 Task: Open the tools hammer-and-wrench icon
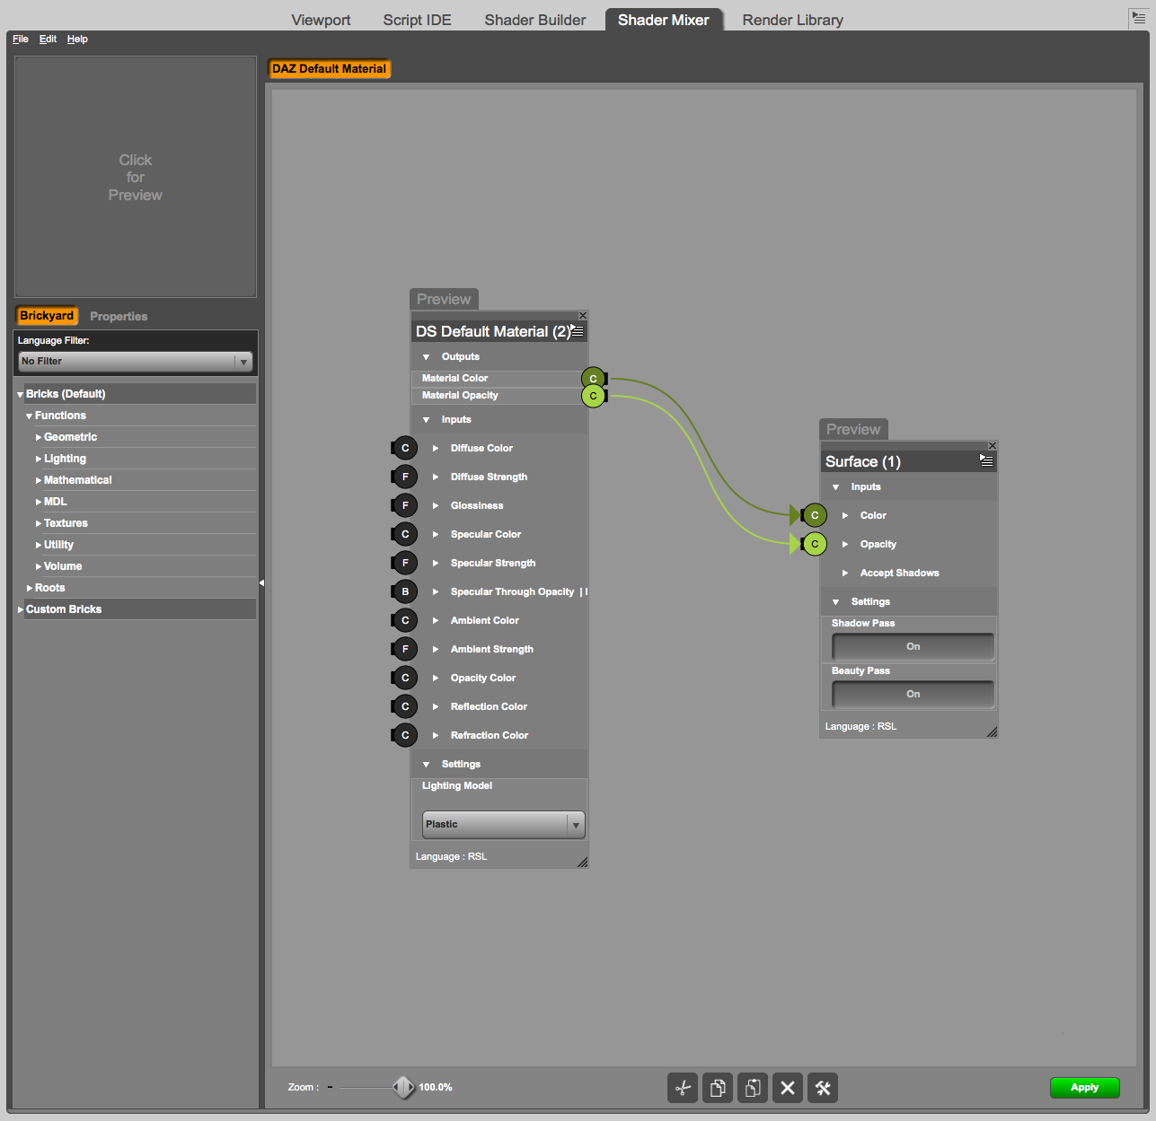823,1088
